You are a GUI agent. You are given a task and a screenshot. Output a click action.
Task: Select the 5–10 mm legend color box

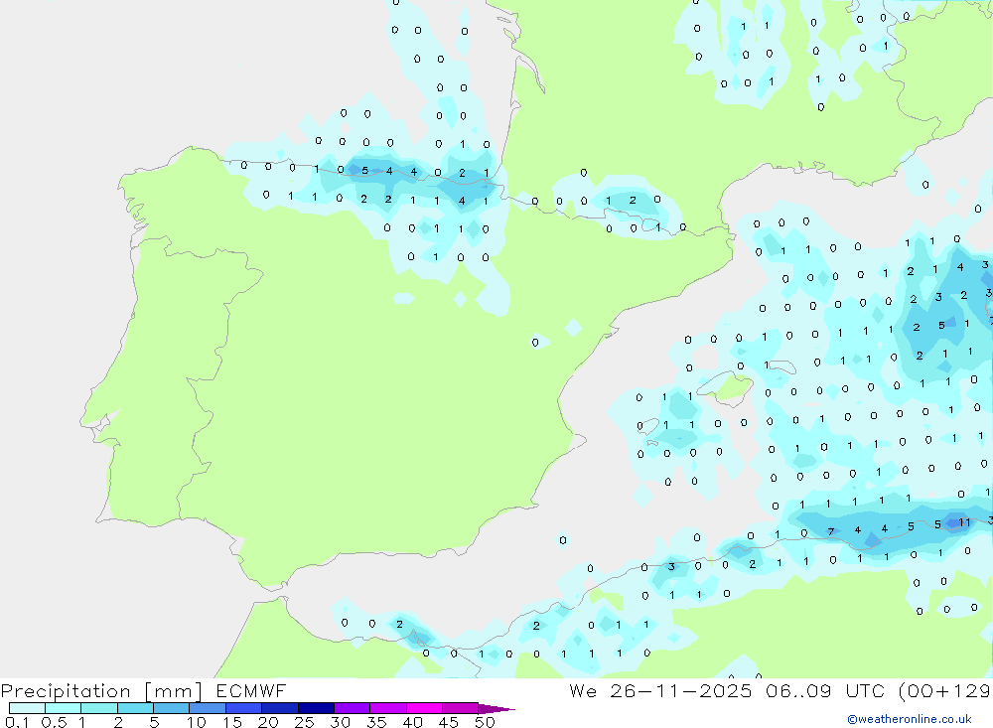coord(172,708)
